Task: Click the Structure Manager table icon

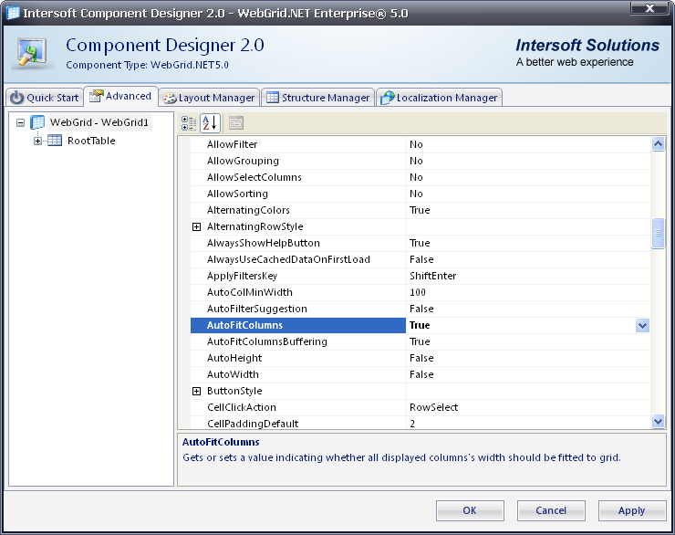Action: [272, 98]
